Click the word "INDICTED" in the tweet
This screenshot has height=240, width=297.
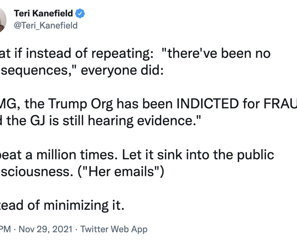(208, 104)
